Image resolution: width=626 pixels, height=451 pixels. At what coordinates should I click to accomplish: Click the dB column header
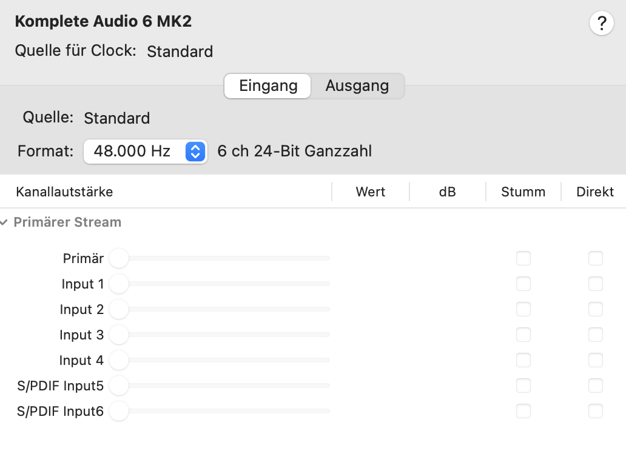click(x=447, y=192)
